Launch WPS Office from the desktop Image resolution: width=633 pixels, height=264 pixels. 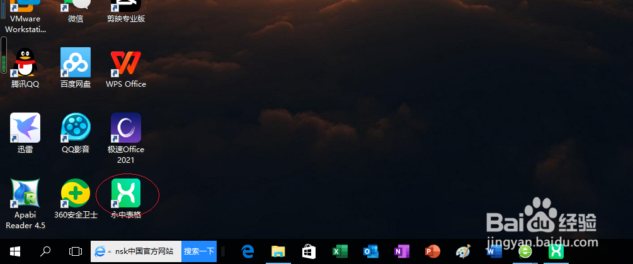tap(126, 68)
